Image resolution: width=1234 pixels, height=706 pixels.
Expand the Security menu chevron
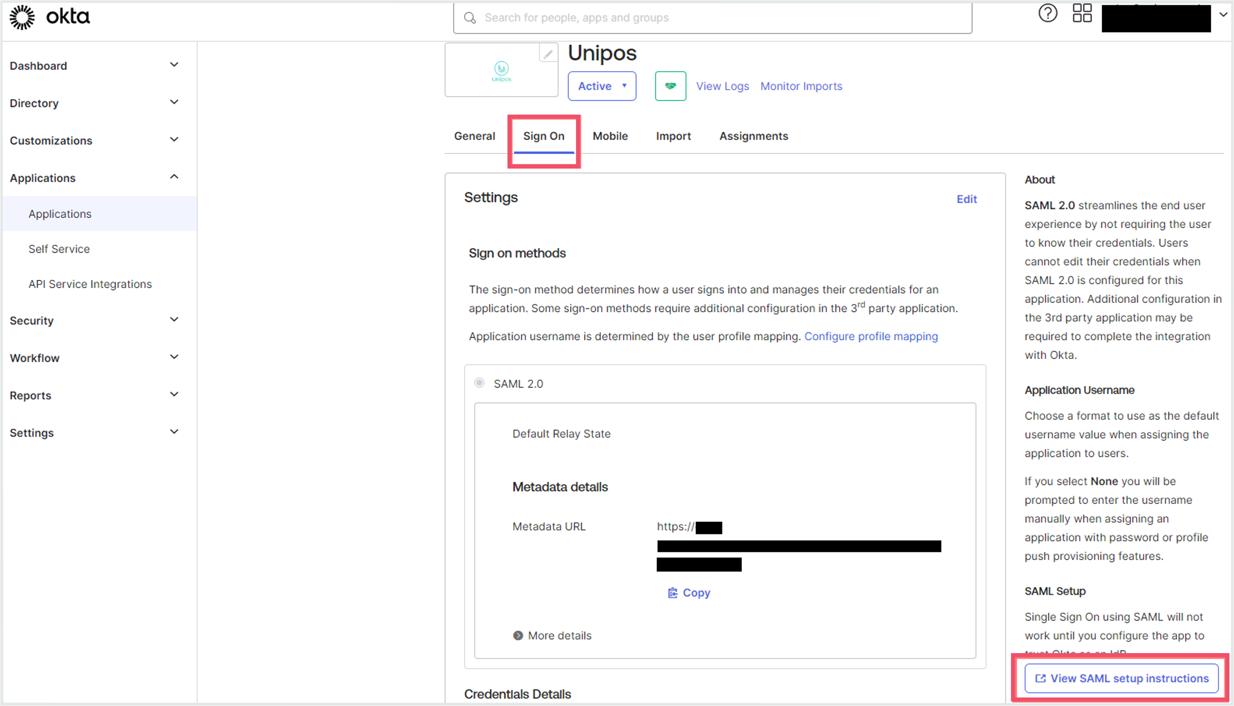[174, 319]
